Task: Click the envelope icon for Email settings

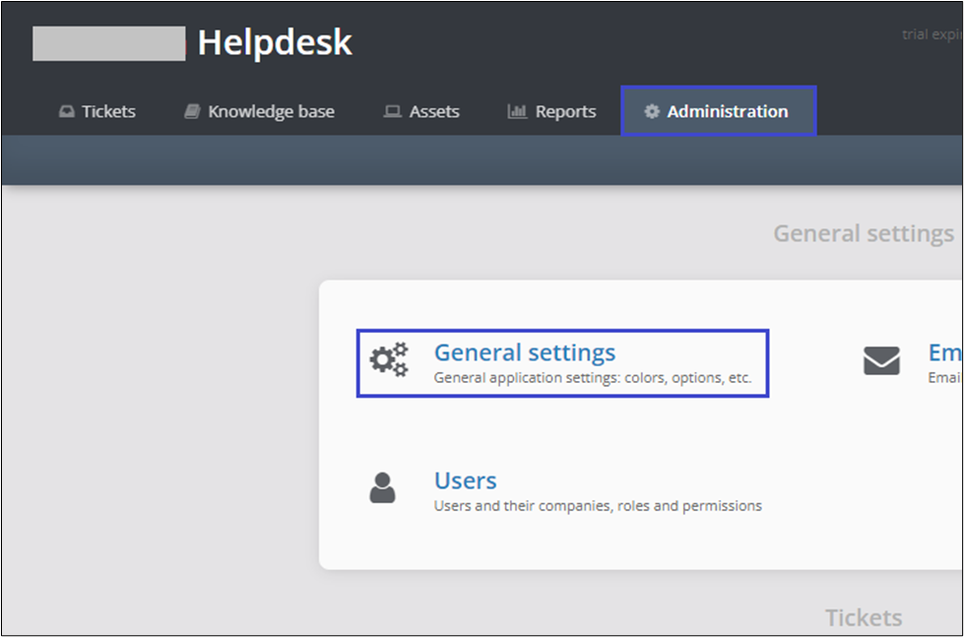Action: click(x=881, y=361)
